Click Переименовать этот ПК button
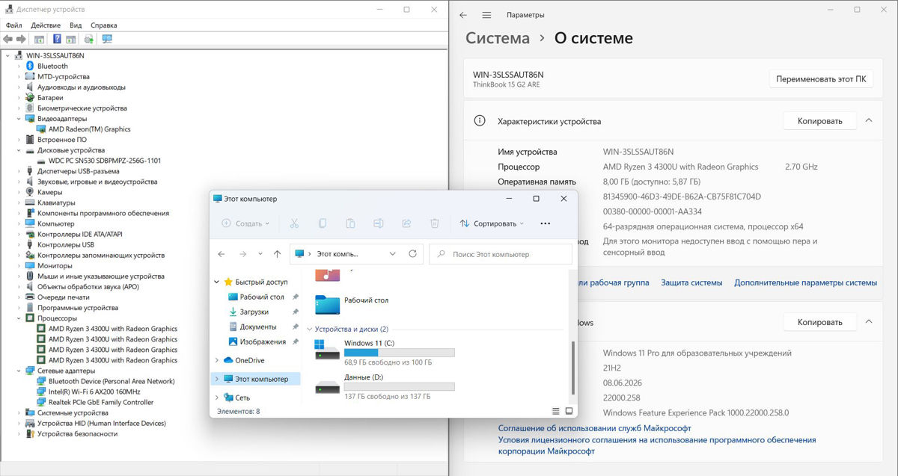The width and height of the screenshot is (898, 476). 821,78
